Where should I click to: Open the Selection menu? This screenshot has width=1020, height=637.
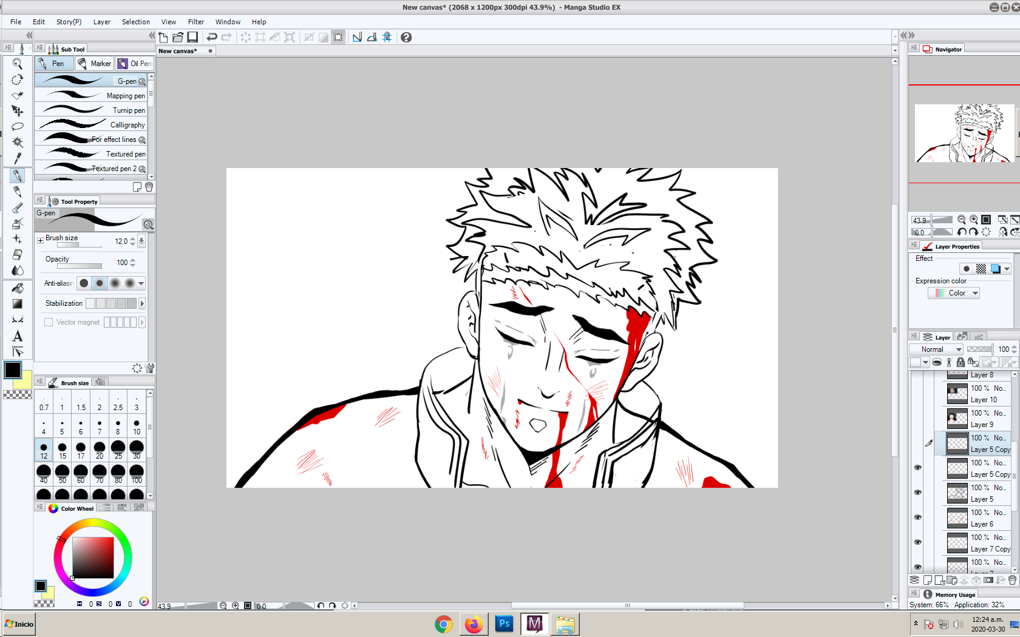[136, 22]
